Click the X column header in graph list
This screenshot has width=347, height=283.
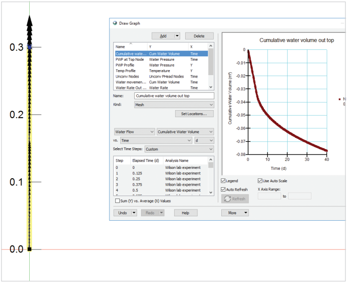click(198, 46)
